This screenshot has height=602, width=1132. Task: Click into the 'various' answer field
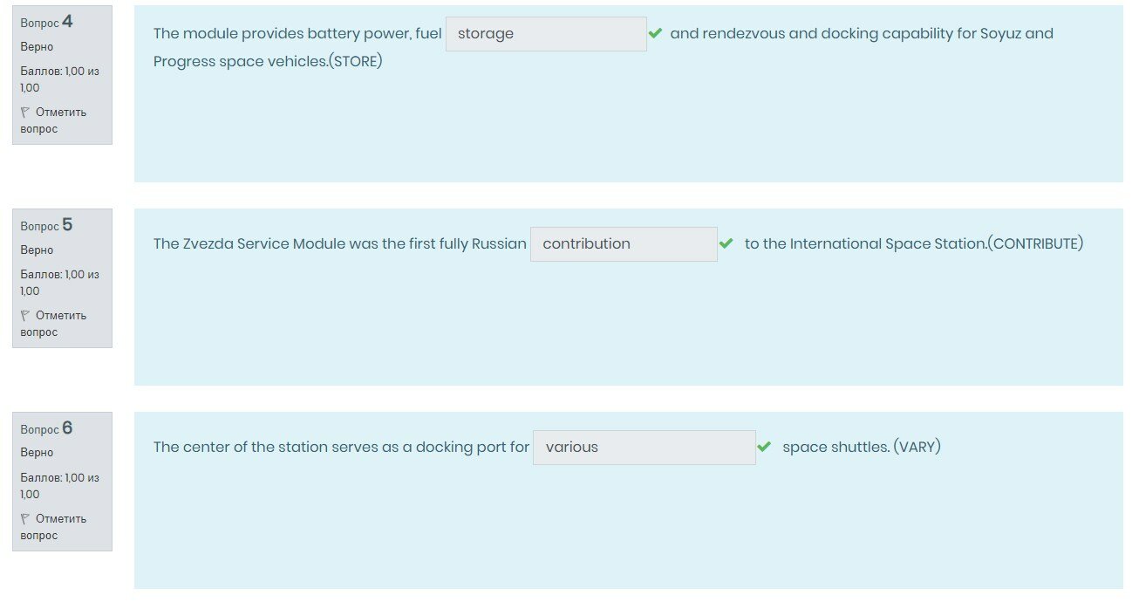click(x=644, y=447)
